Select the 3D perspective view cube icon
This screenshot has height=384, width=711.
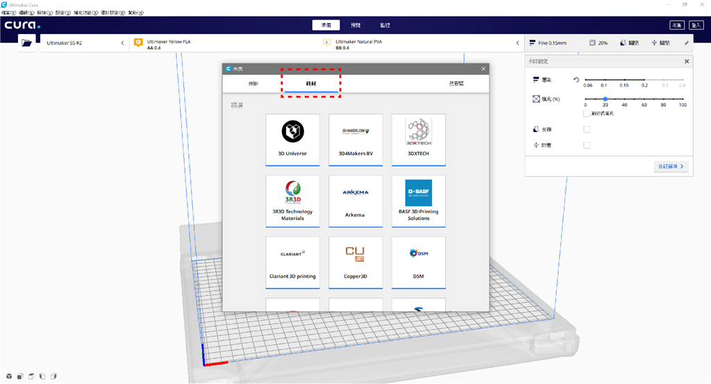(x=9, y=376)
